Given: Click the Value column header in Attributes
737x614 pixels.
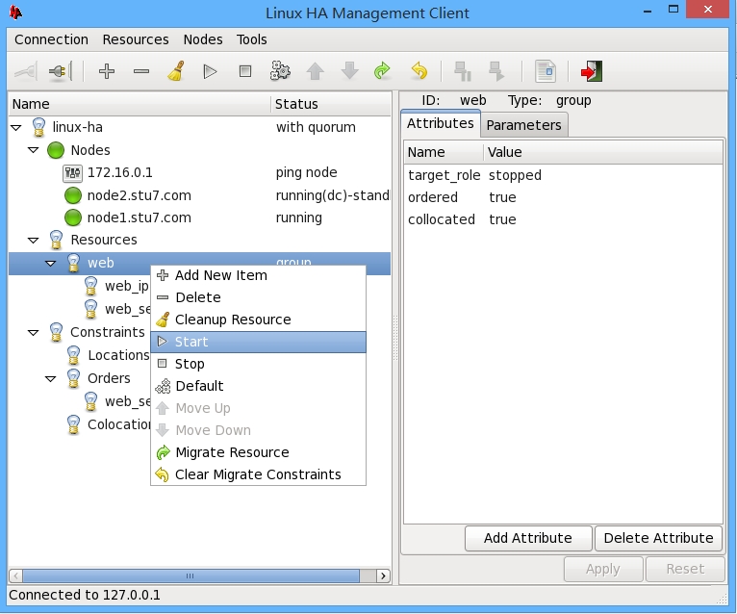Looking at the screenshot, I should 603,152.
